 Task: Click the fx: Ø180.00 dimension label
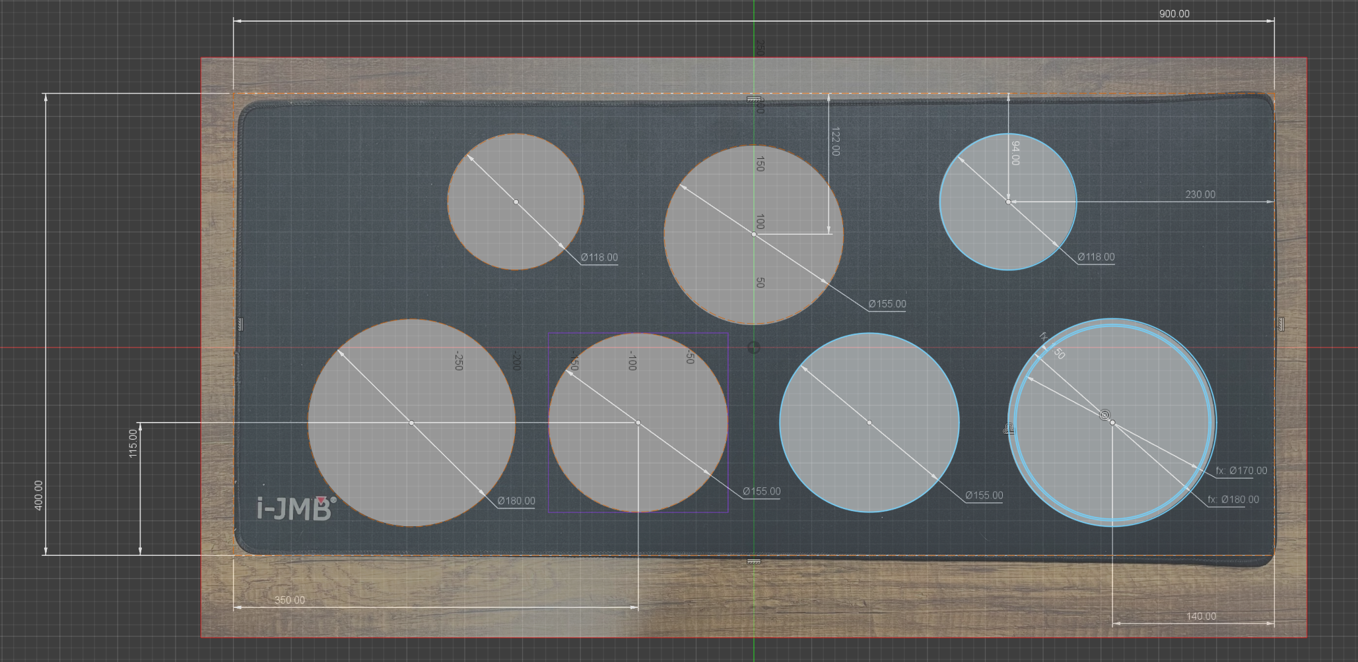click(x=1233, y=500)
